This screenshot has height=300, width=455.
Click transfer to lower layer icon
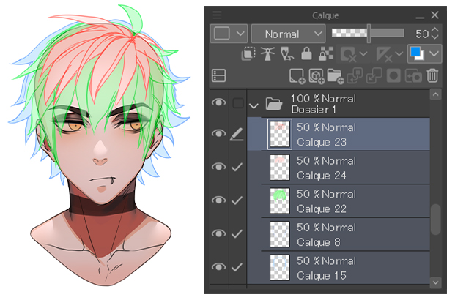[355, 76]
